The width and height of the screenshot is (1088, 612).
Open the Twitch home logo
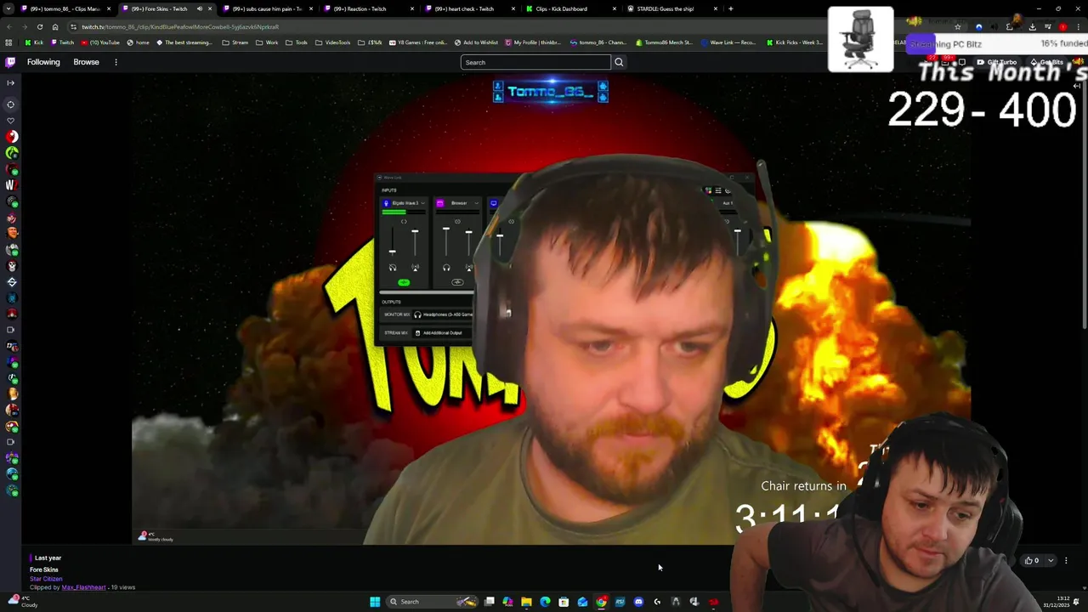click(x=10, y=62)
